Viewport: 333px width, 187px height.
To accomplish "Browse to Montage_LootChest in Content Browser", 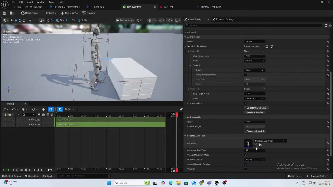I will (x=261, y=145).
